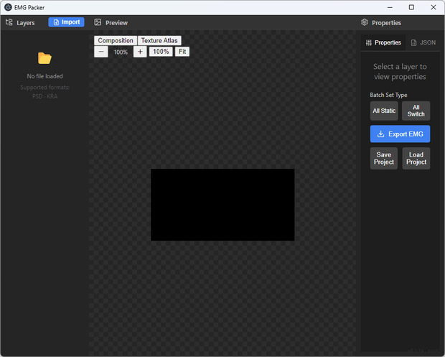Viewport: 445px width, 357px height.
Task: Click the EMG Packer app logo
Action: click(x=8, y=7)
